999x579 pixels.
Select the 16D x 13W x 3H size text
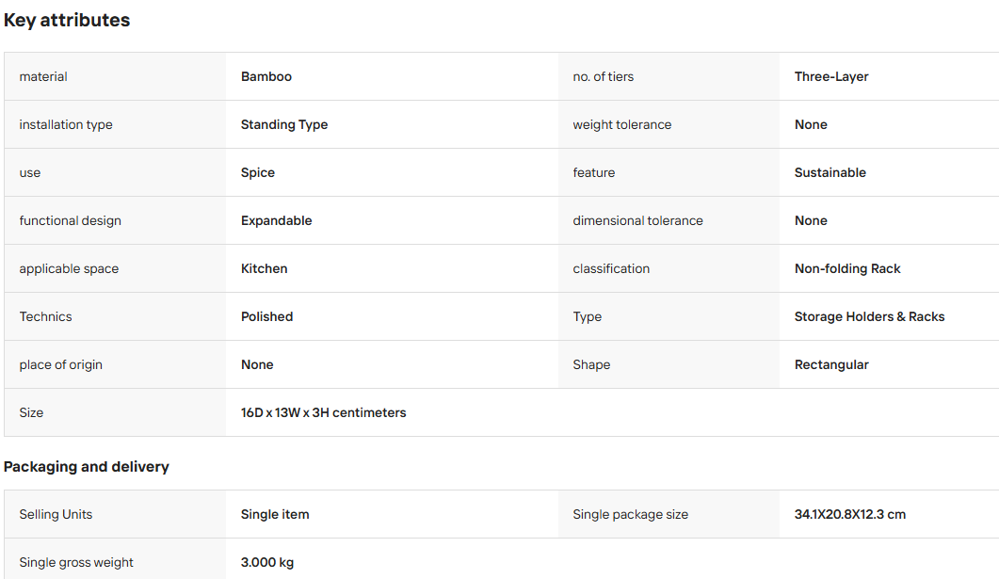(324, 412)
